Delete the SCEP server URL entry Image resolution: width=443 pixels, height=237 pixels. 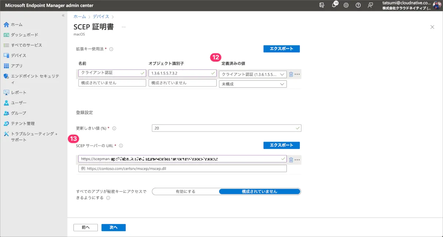click(291, 160)
